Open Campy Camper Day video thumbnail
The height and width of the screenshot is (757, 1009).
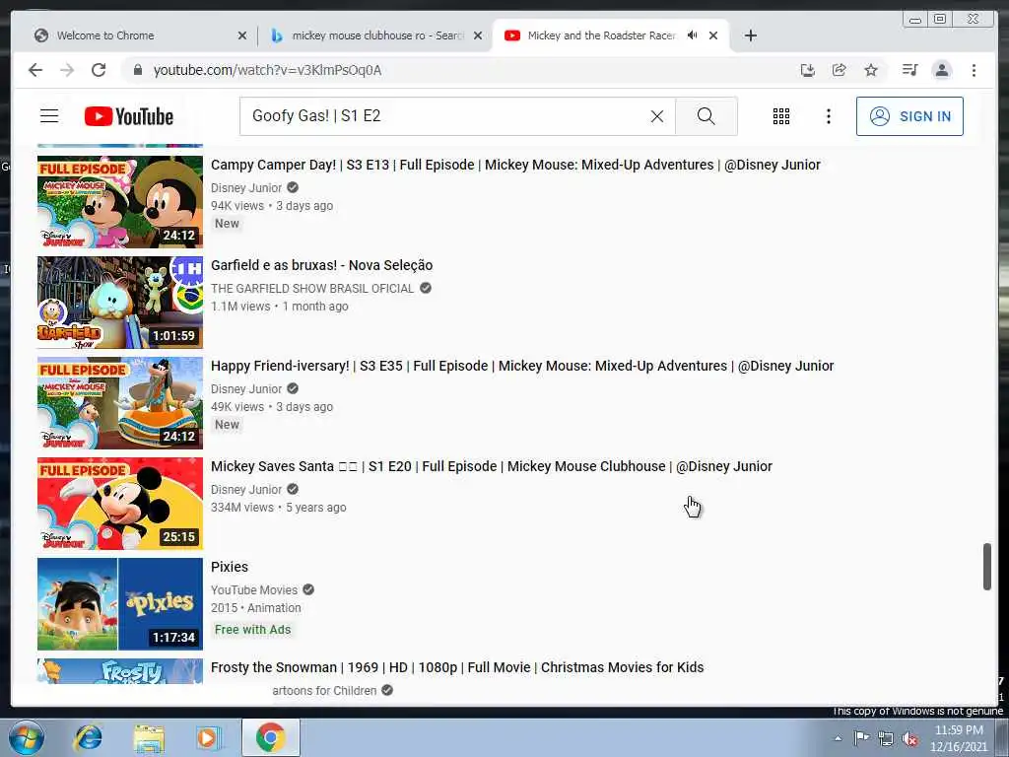pos(119,202)
